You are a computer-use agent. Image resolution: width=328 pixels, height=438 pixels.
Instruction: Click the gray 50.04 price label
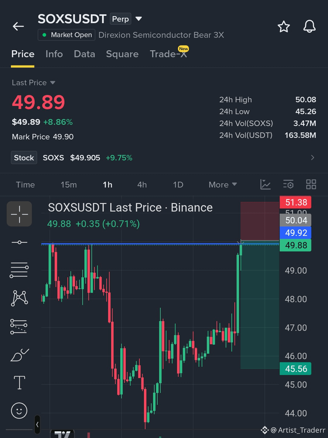[x=296, y=220]
